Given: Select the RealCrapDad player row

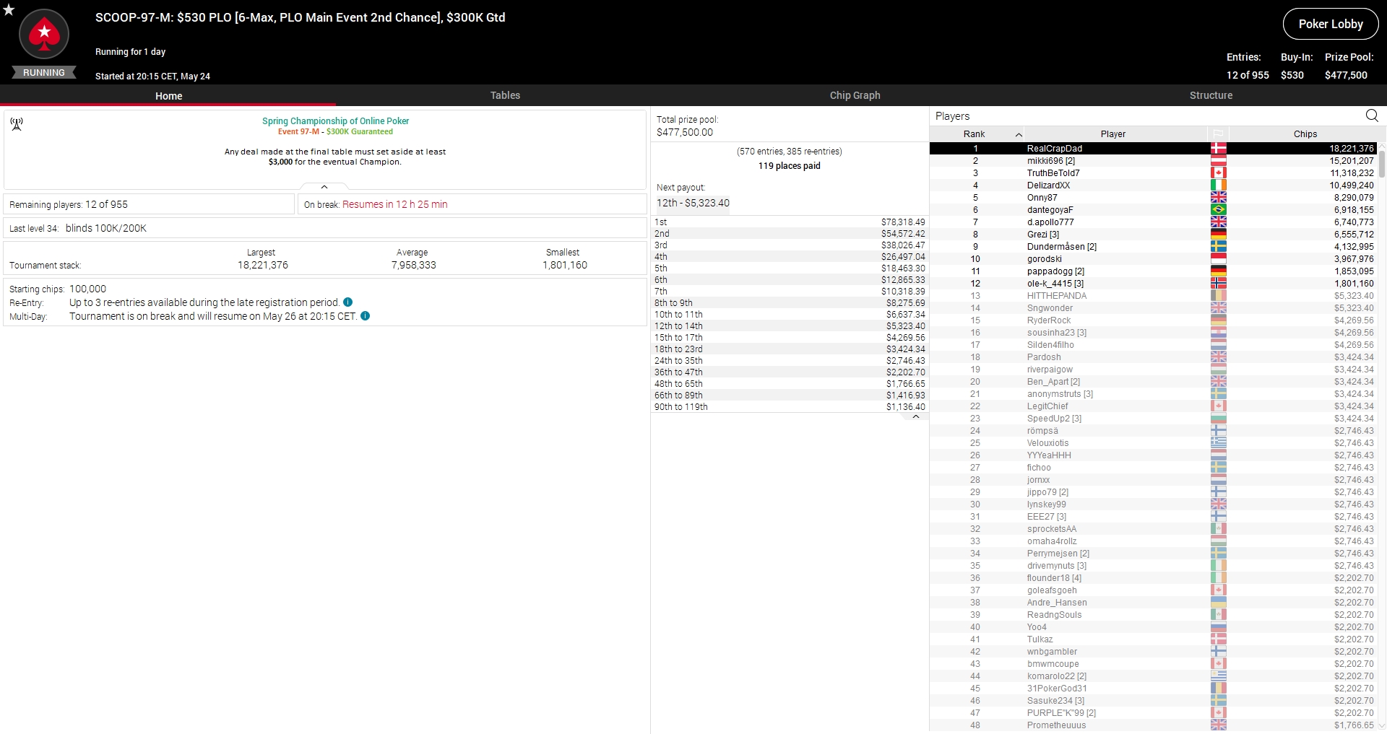Looking at the screenshot, I should [1153, 149].
